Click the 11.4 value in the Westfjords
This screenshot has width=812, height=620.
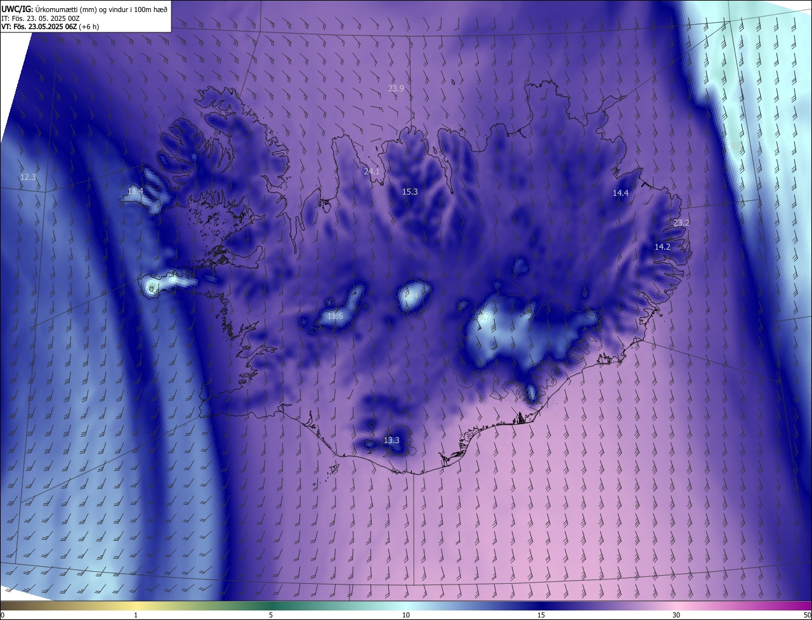tap(135, 191)
